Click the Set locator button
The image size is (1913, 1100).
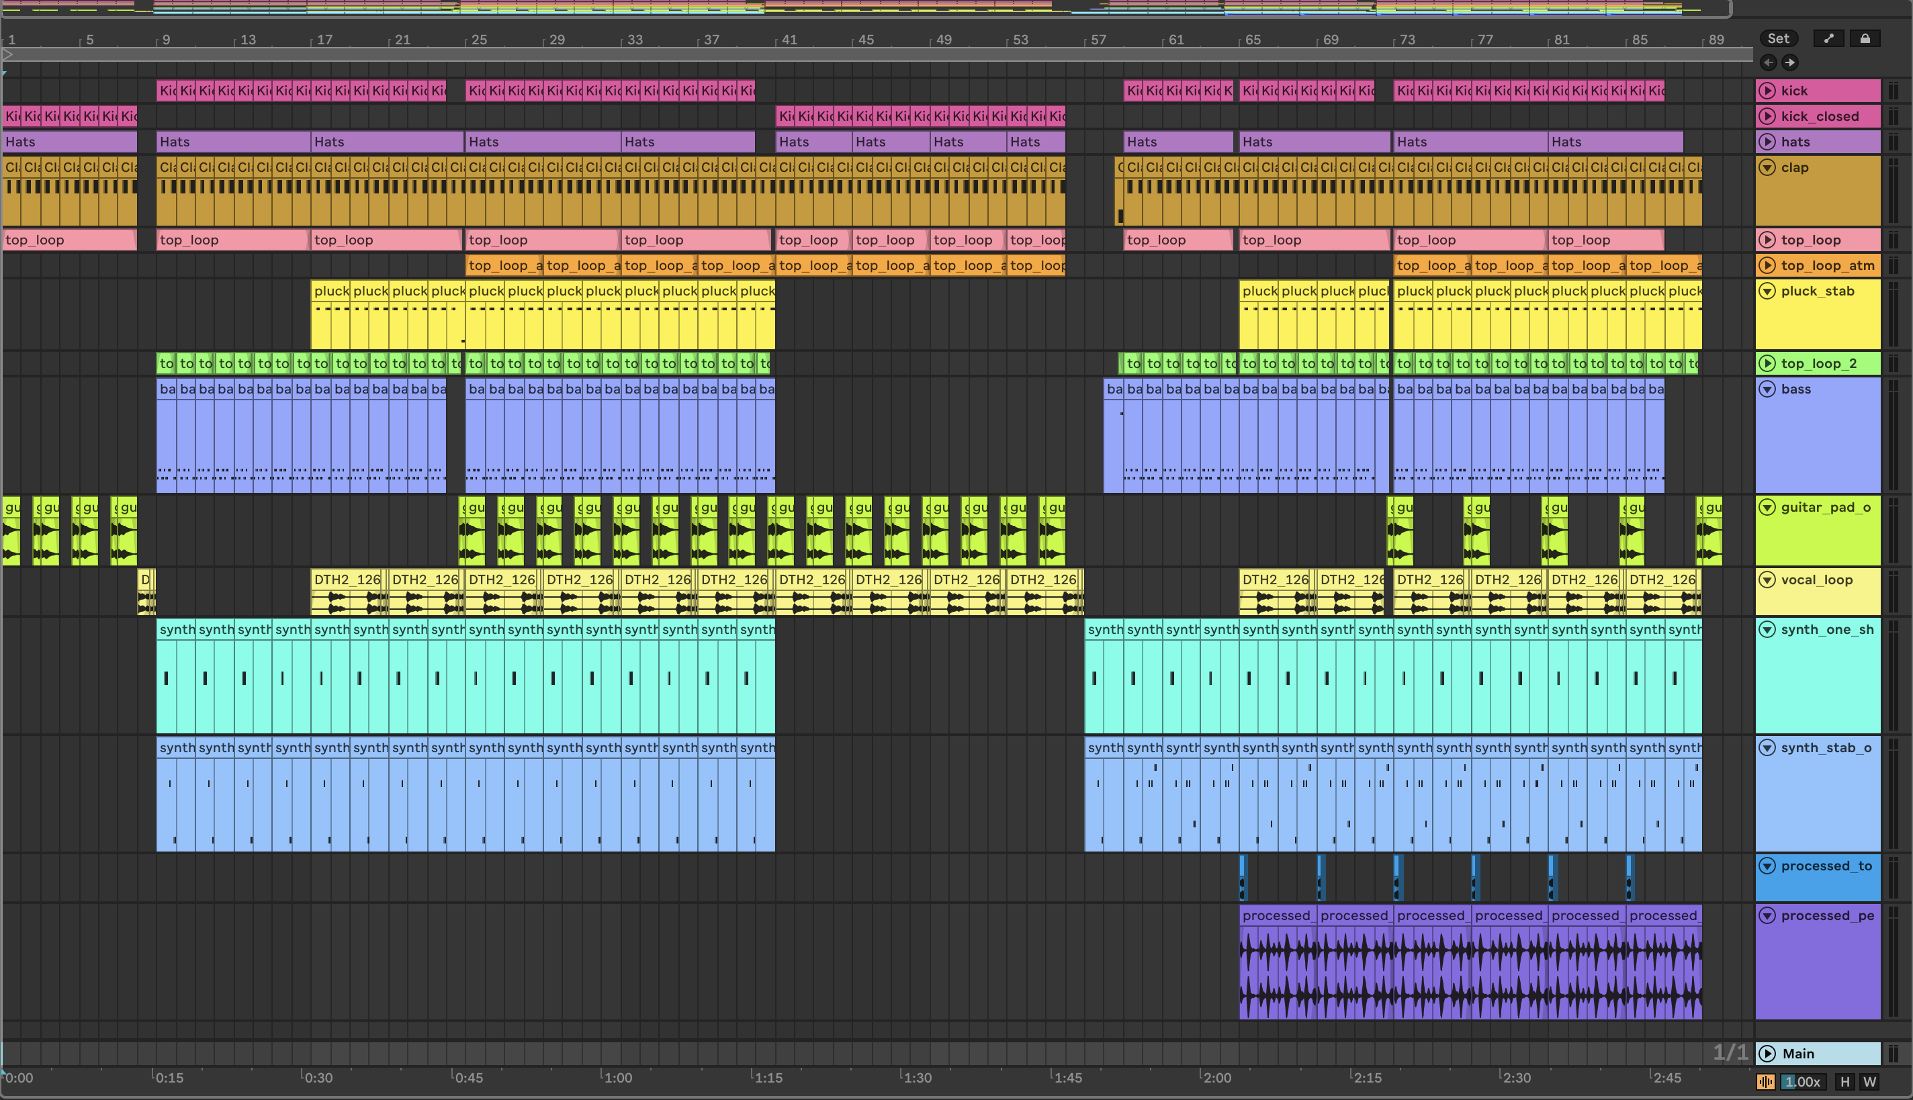[x=1778, y=38]
